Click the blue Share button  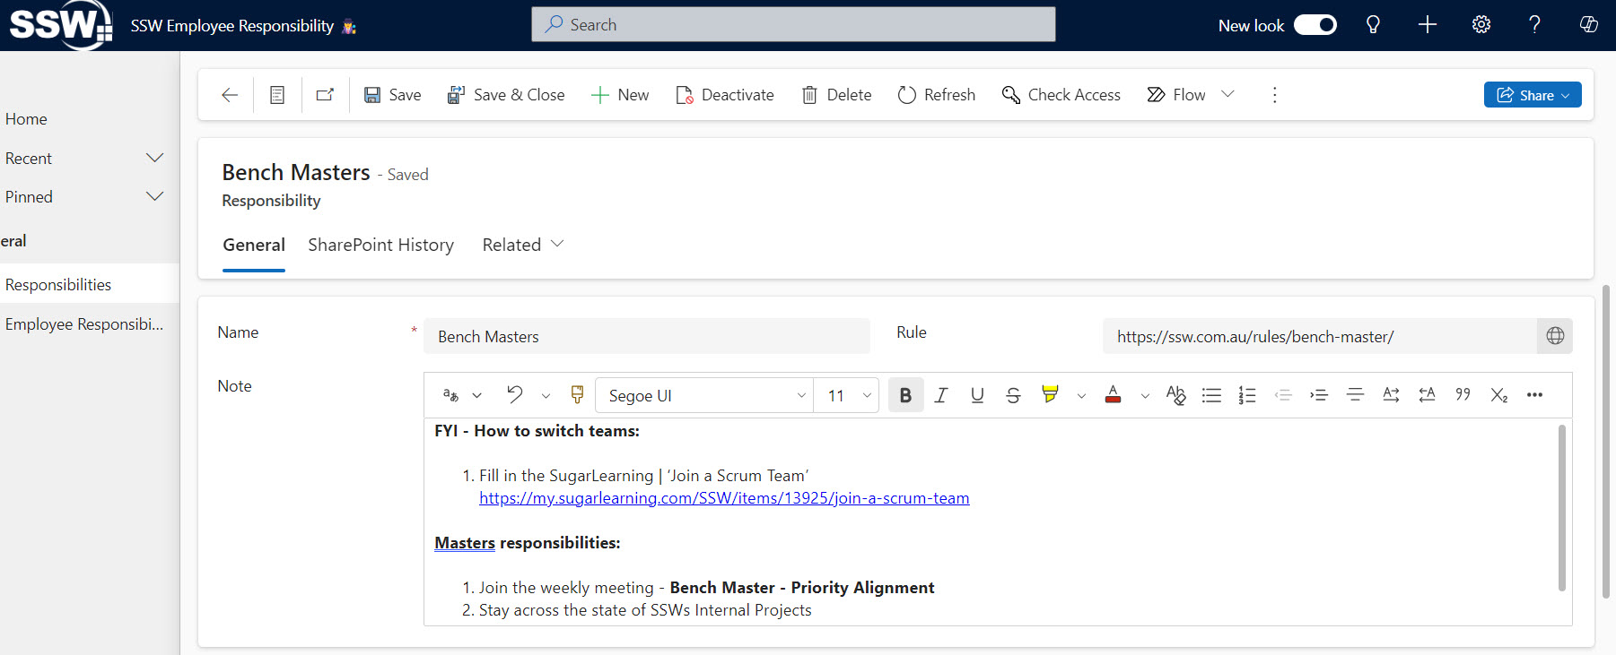1532,95
